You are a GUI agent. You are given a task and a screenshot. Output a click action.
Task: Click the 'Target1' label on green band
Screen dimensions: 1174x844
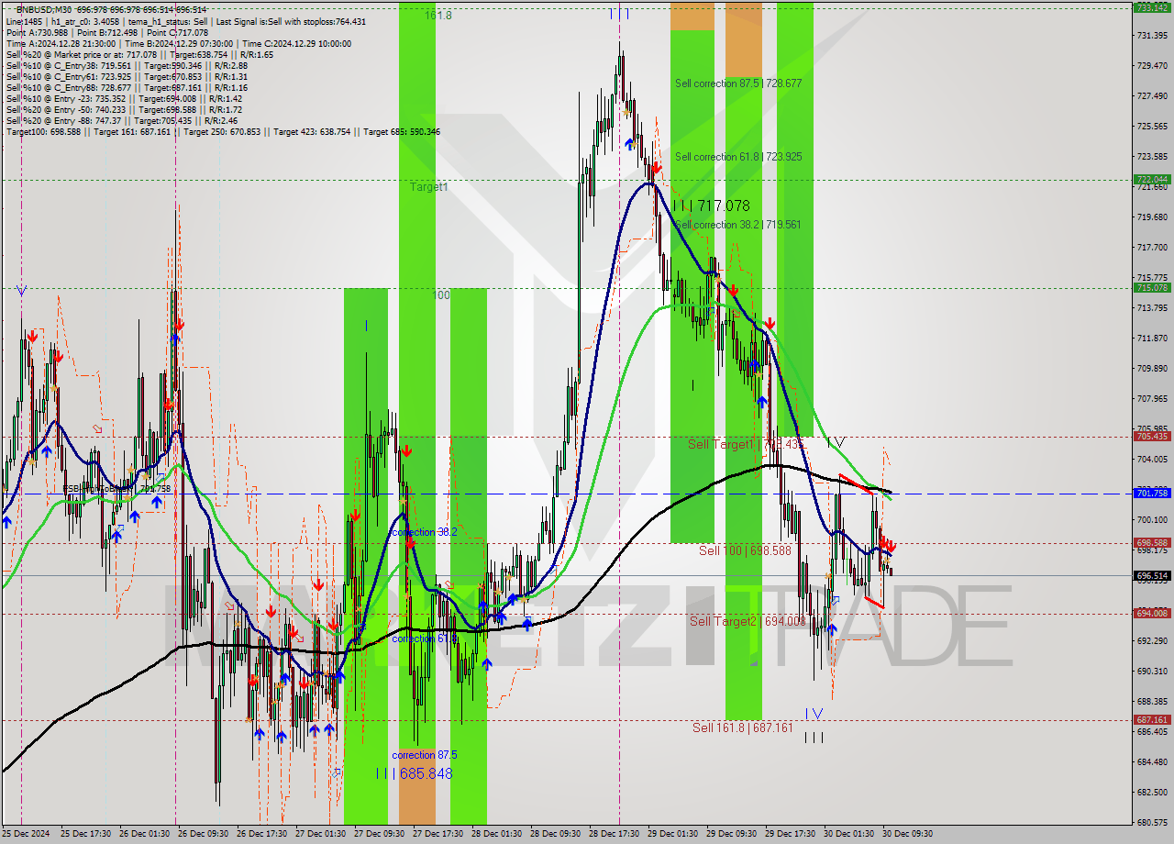[x=429, y=187]
